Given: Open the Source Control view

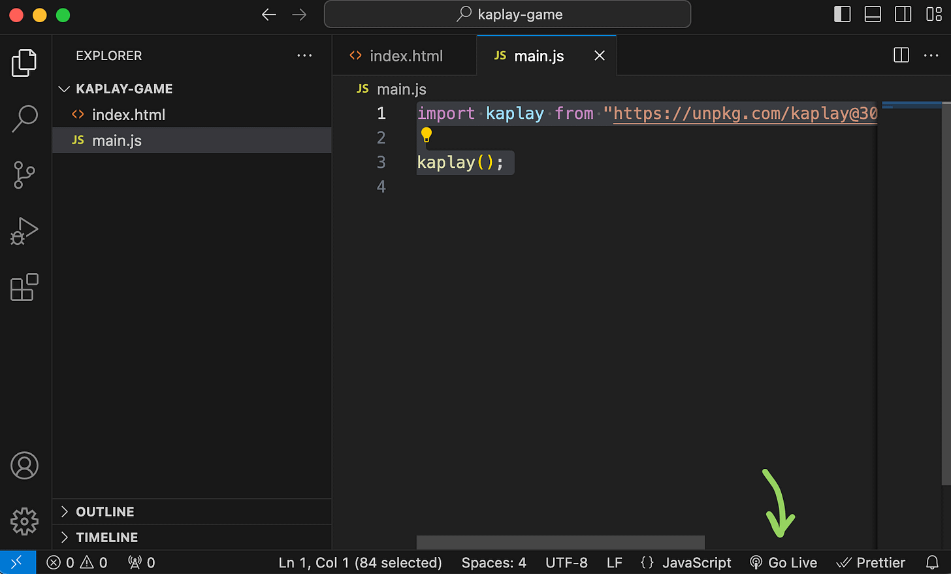Looking at the screenshot, I should [x=24, y=175].
